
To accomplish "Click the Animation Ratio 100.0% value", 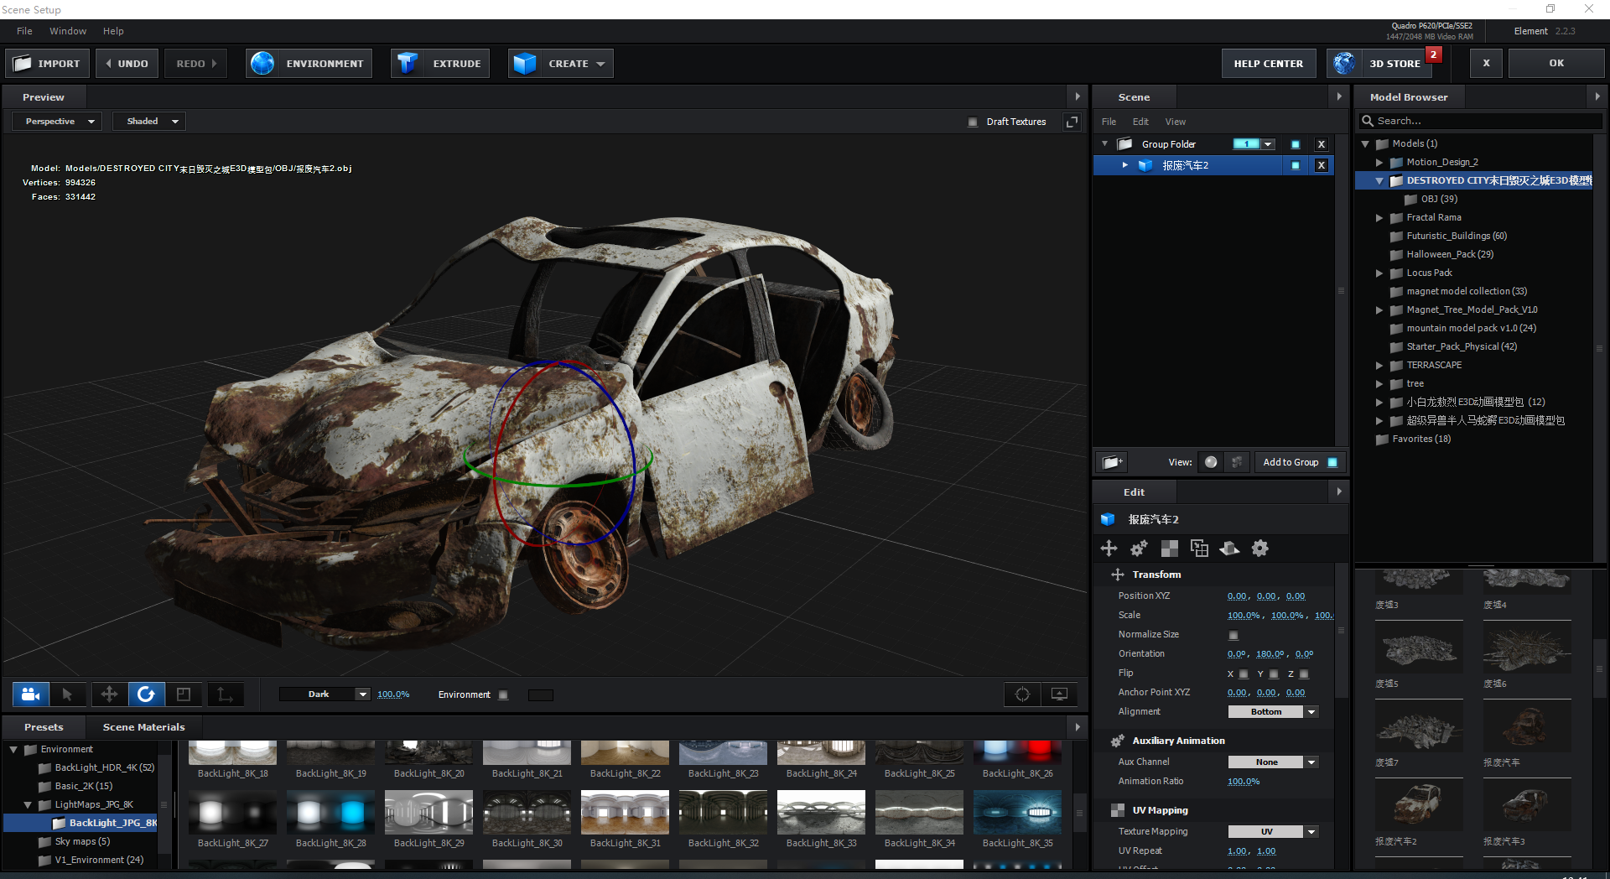I will (1243, 781).
